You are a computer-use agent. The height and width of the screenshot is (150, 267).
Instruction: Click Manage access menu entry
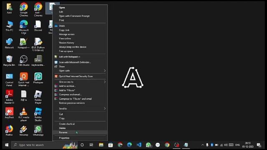(80, 34)
